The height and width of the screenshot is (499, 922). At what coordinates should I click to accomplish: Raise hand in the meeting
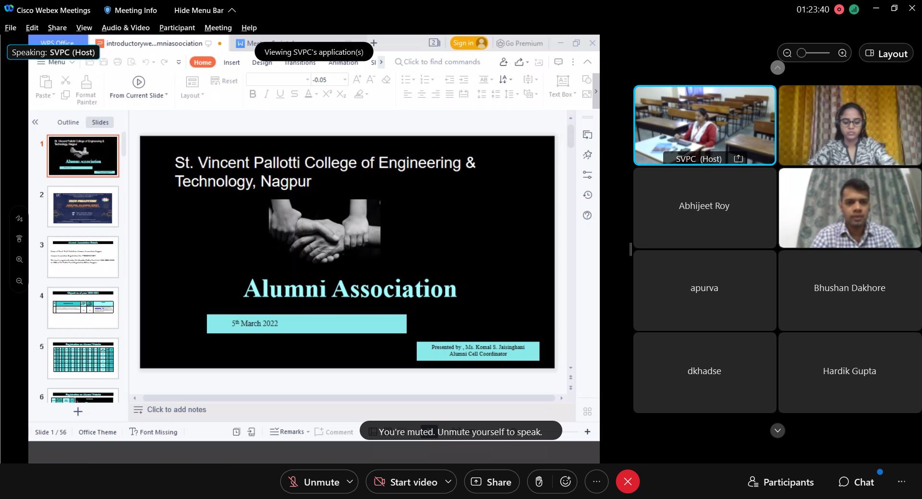tap(539, 482)
